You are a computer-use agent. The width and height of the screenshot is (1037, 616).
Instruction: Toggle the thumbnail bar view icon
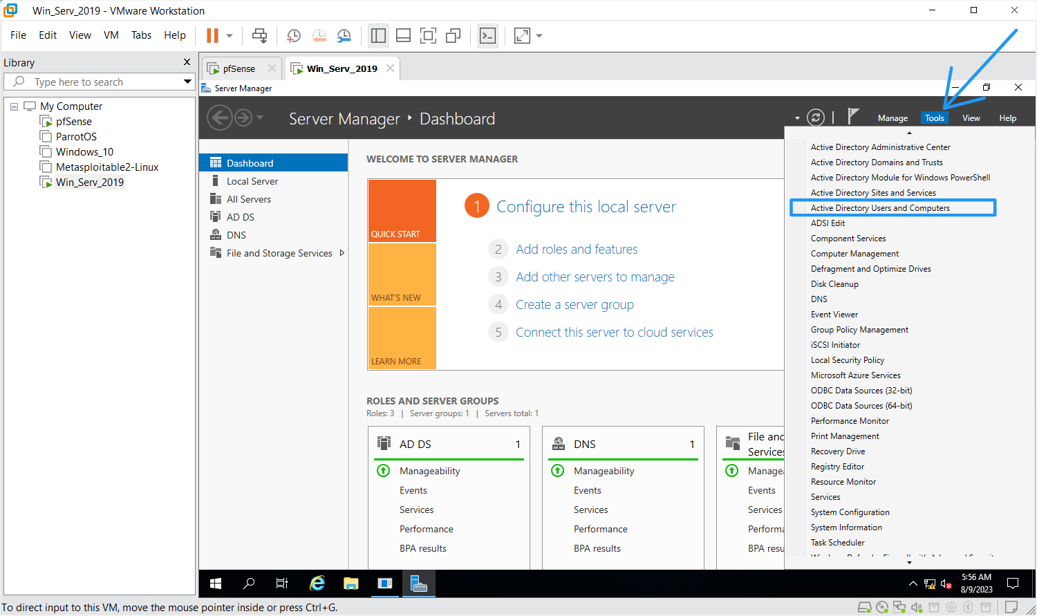tap(403, 35)
